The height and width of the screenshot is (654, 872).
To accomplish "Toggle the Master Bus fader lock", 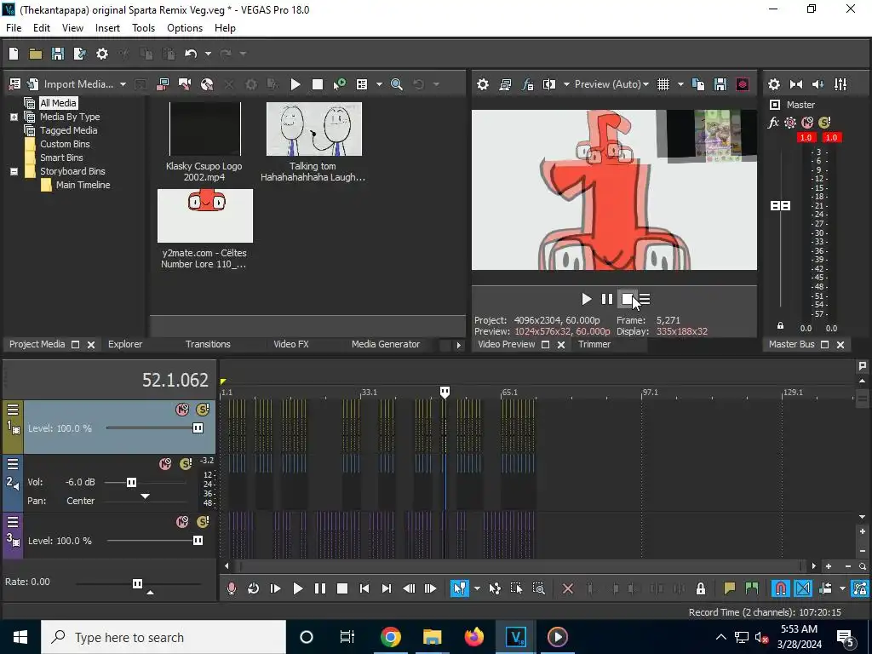I will pyautogui.click(x=780, y=326).
